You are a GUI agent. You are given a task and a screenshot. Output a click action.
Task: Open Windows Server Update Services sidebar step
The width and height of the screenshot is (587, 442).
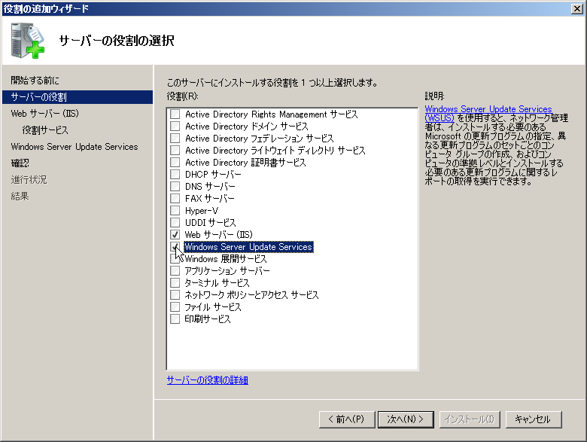tap(74, 147)
